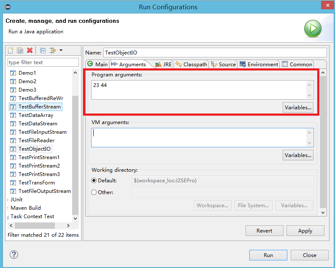The height and width of the screenshot is (268, 335).
Task: Switch to the Main tab
Action: 97,64
